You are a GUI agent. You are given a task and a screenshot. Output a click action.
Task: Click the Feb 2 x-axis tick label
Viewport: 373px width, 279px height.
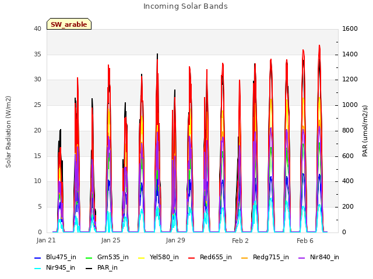point(240,241)
